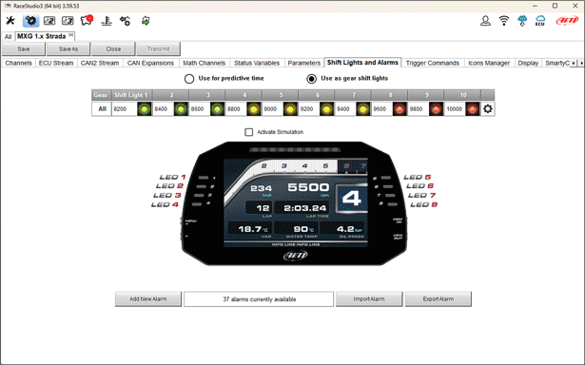The height and width of the screenshot is (365, 585).
Task: Open the user profile icon
Action: pos(485,21)
